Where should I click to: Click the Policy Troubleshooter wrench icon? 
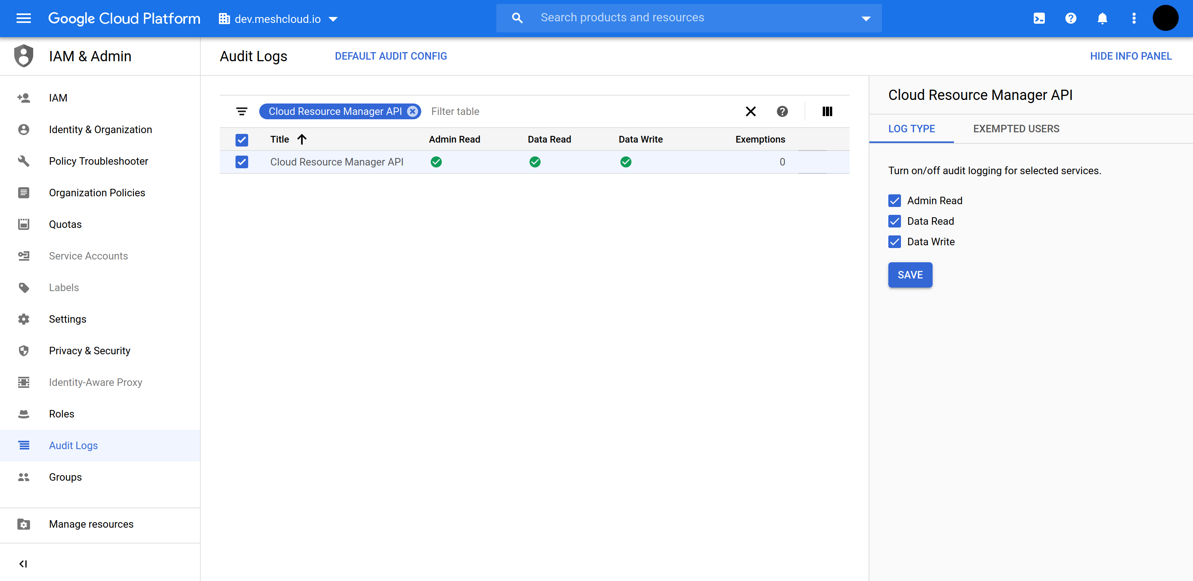pyautogui.click(x=24, y=161)
